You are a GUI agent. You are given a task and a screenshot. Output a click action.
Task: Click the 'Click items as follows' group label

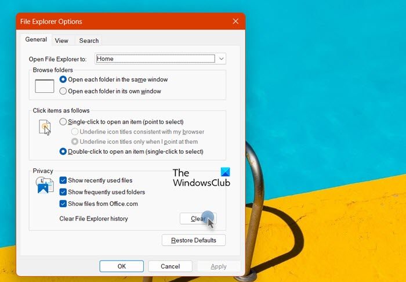click(x=61, y=111)
